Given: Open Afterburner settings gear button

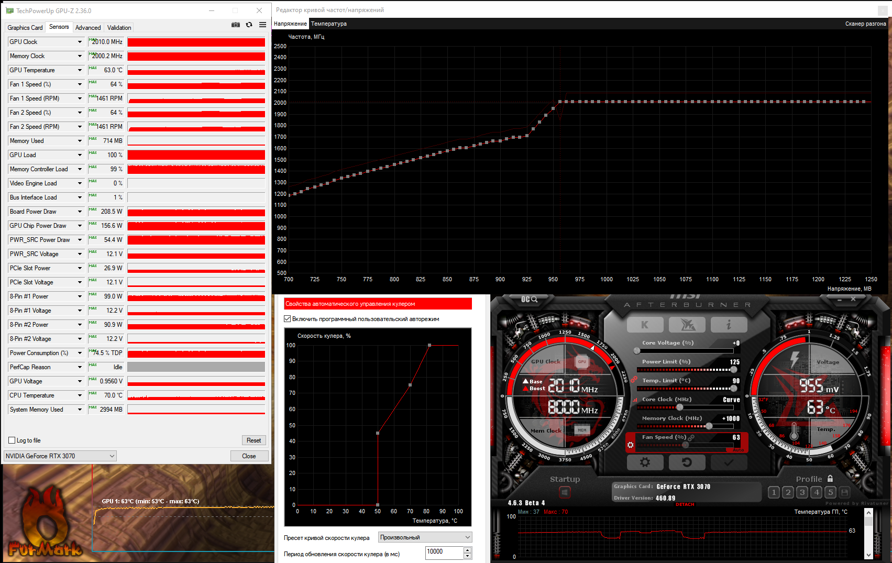Looking at the screenshot, I should [645, 462].
